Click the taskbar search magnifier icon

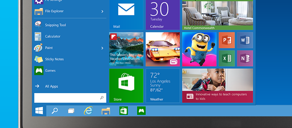54,111
